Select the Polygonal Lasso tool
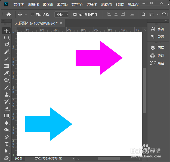Screen dimensions: 170x162 point(7,45)
